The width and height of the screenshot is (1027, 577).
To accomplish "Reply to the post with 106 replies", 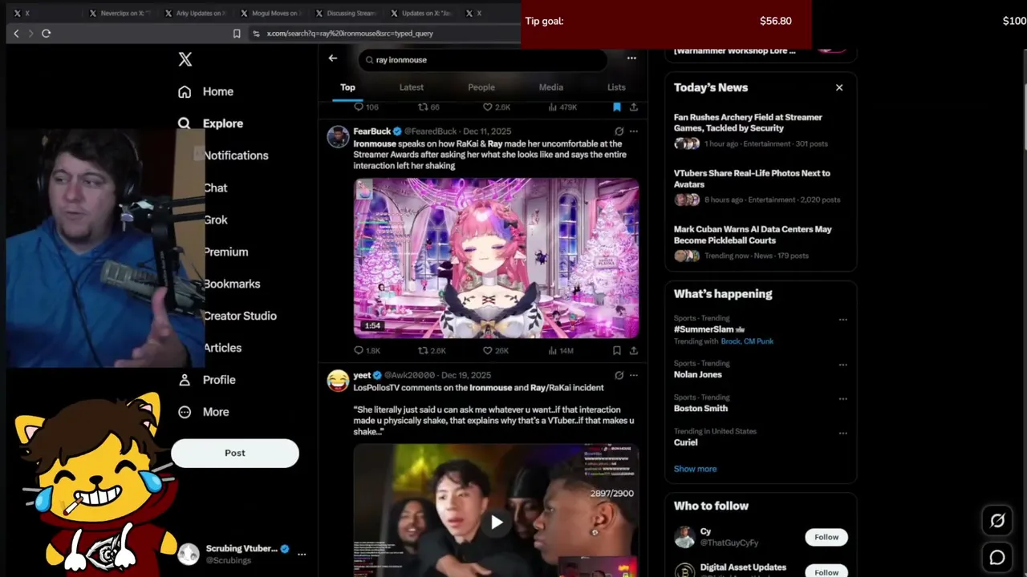I will (367, 107).
